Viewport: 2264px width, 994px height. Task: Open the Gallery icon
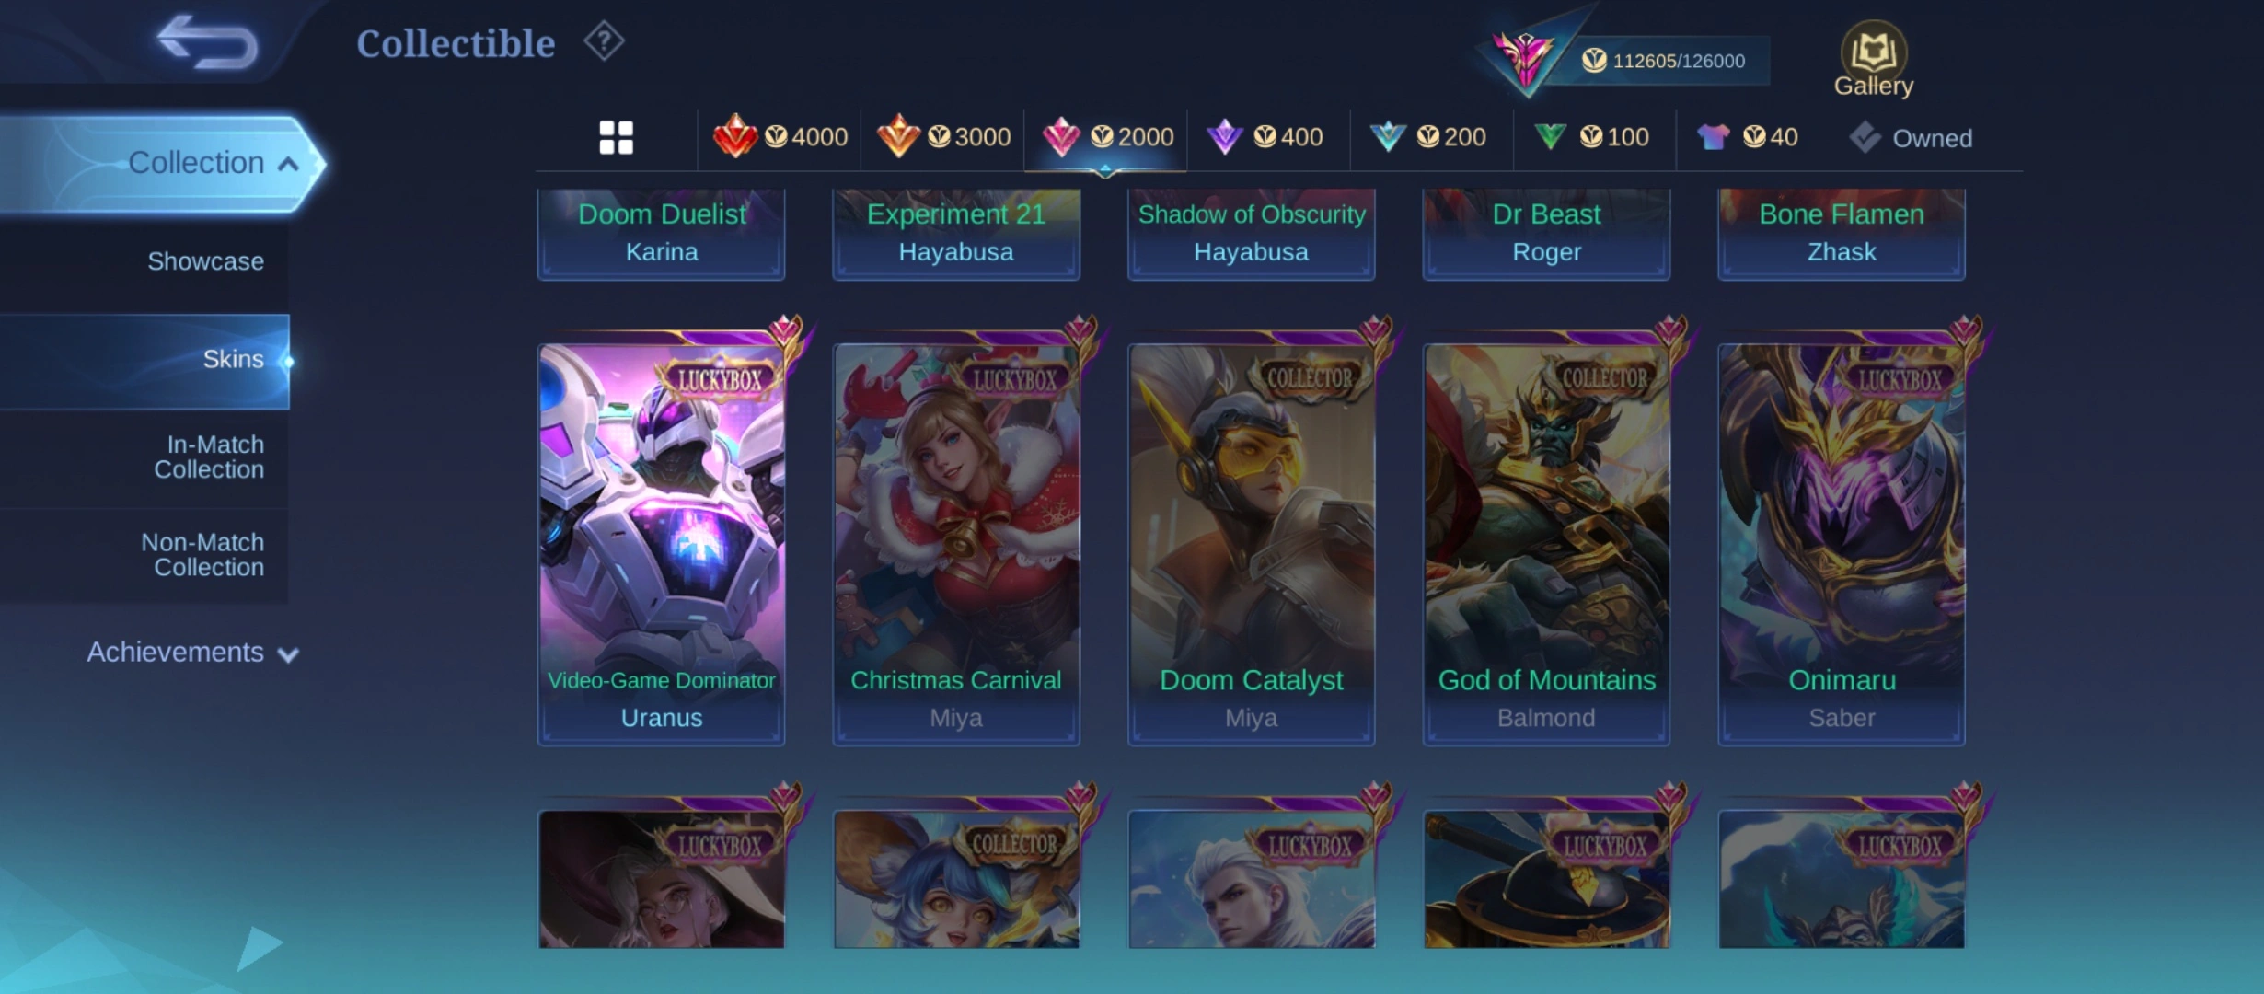point(1873,60)
